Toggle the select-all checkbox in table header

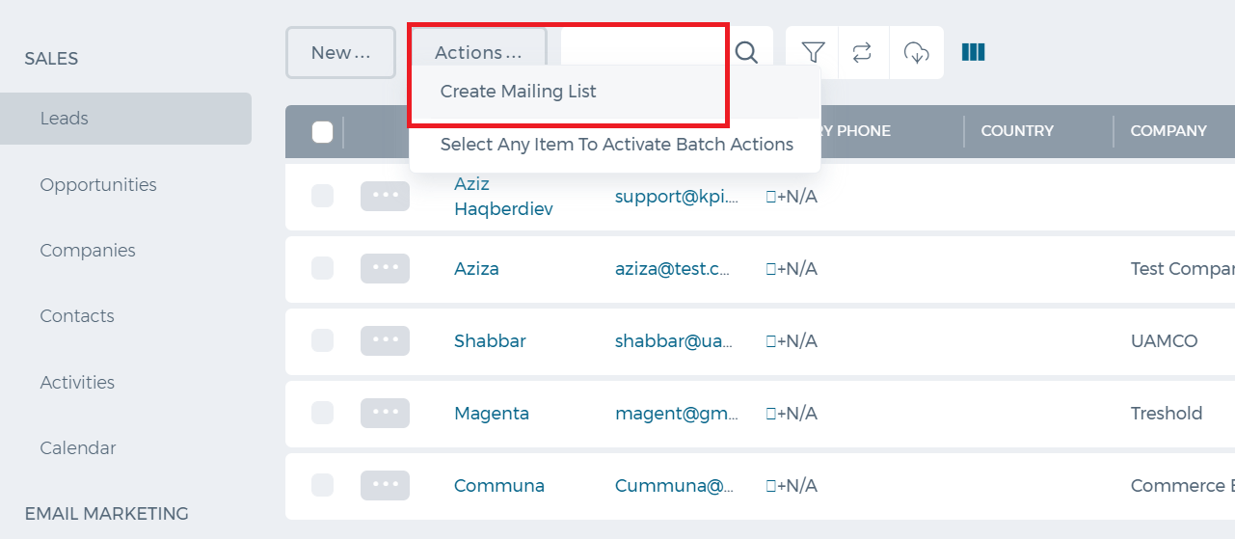coord(323,132)
